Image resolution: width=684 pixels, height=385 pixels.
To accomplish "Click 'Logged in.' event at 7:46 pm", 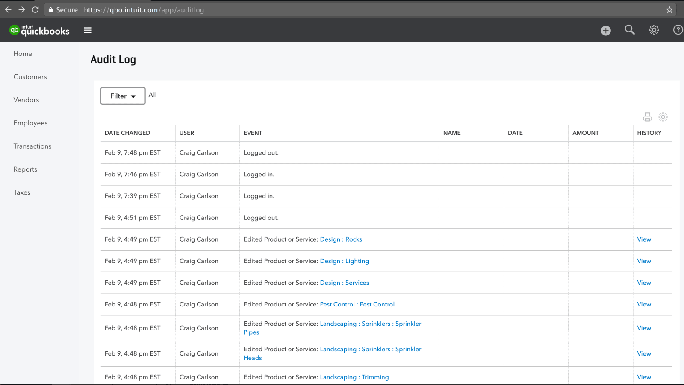I will pos(259,175).
